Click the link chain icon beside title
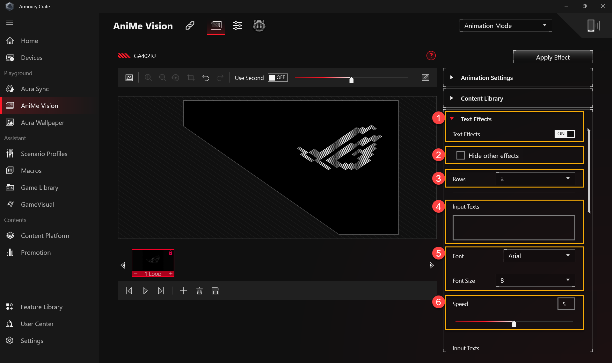This screenshot has width=612, height=363. [x=190, y=26]
